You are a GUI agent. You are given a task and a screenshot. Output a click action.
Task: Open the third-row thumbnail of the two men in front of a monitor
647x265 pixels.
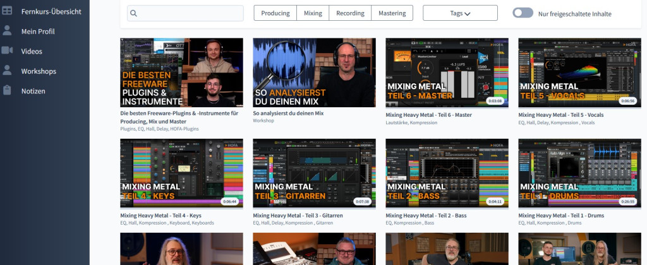[x=580, y=249]
